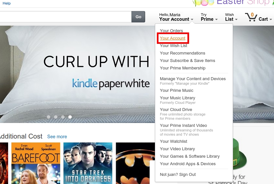The image size is (274, 184).
Task: Click Not juan? Sign Out
Action: [178, 174]
